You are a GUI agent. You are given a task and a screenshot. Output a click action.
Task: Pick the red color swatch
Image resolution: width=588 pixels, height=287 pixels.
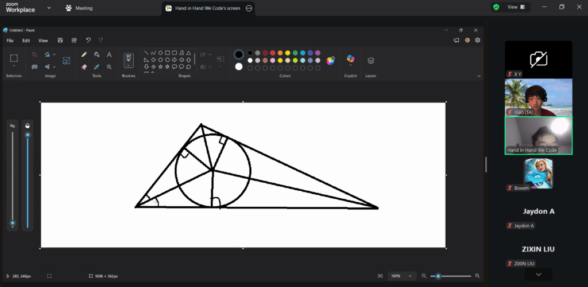coord(272,53)
